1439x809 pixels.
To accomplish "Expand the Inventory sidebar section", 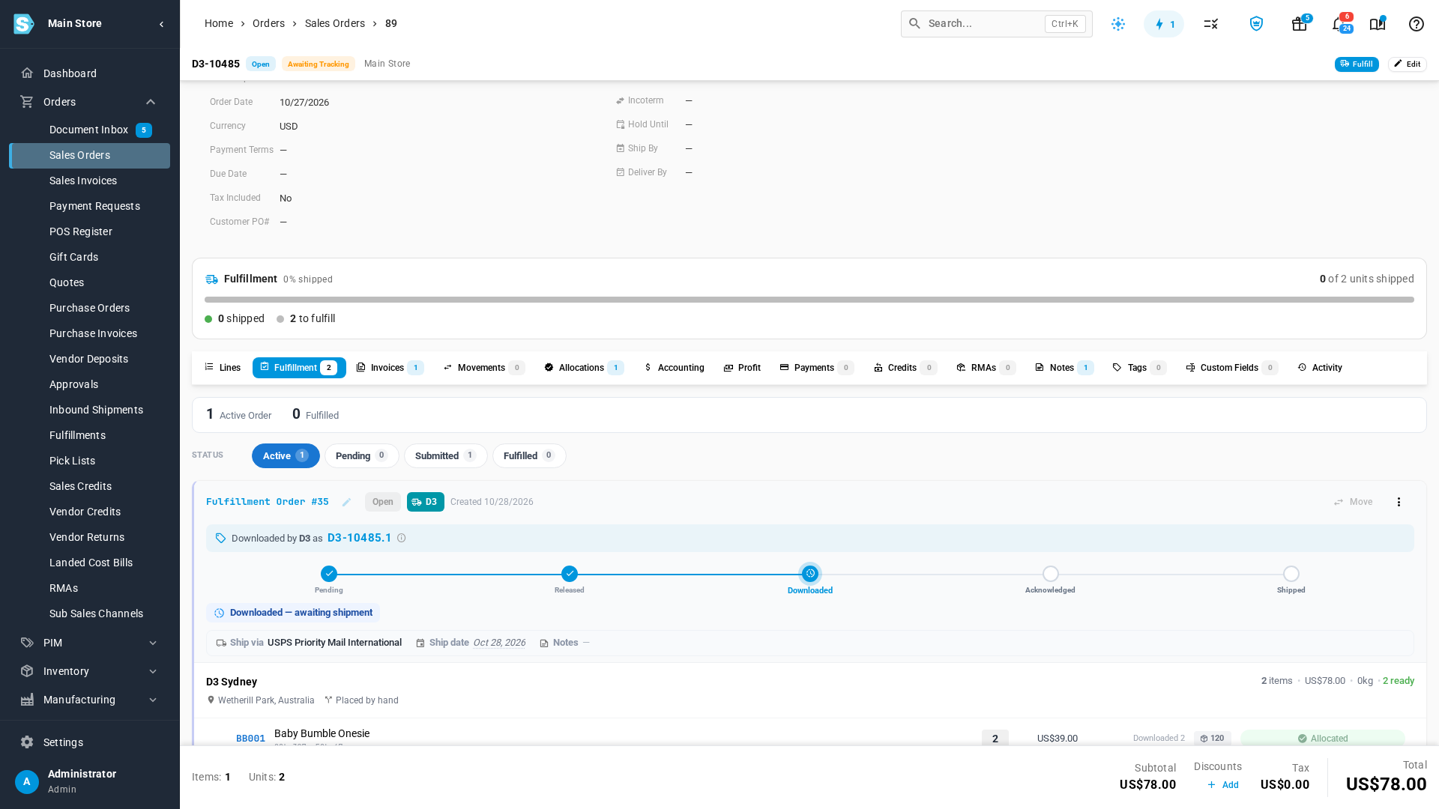I will 153,671.
